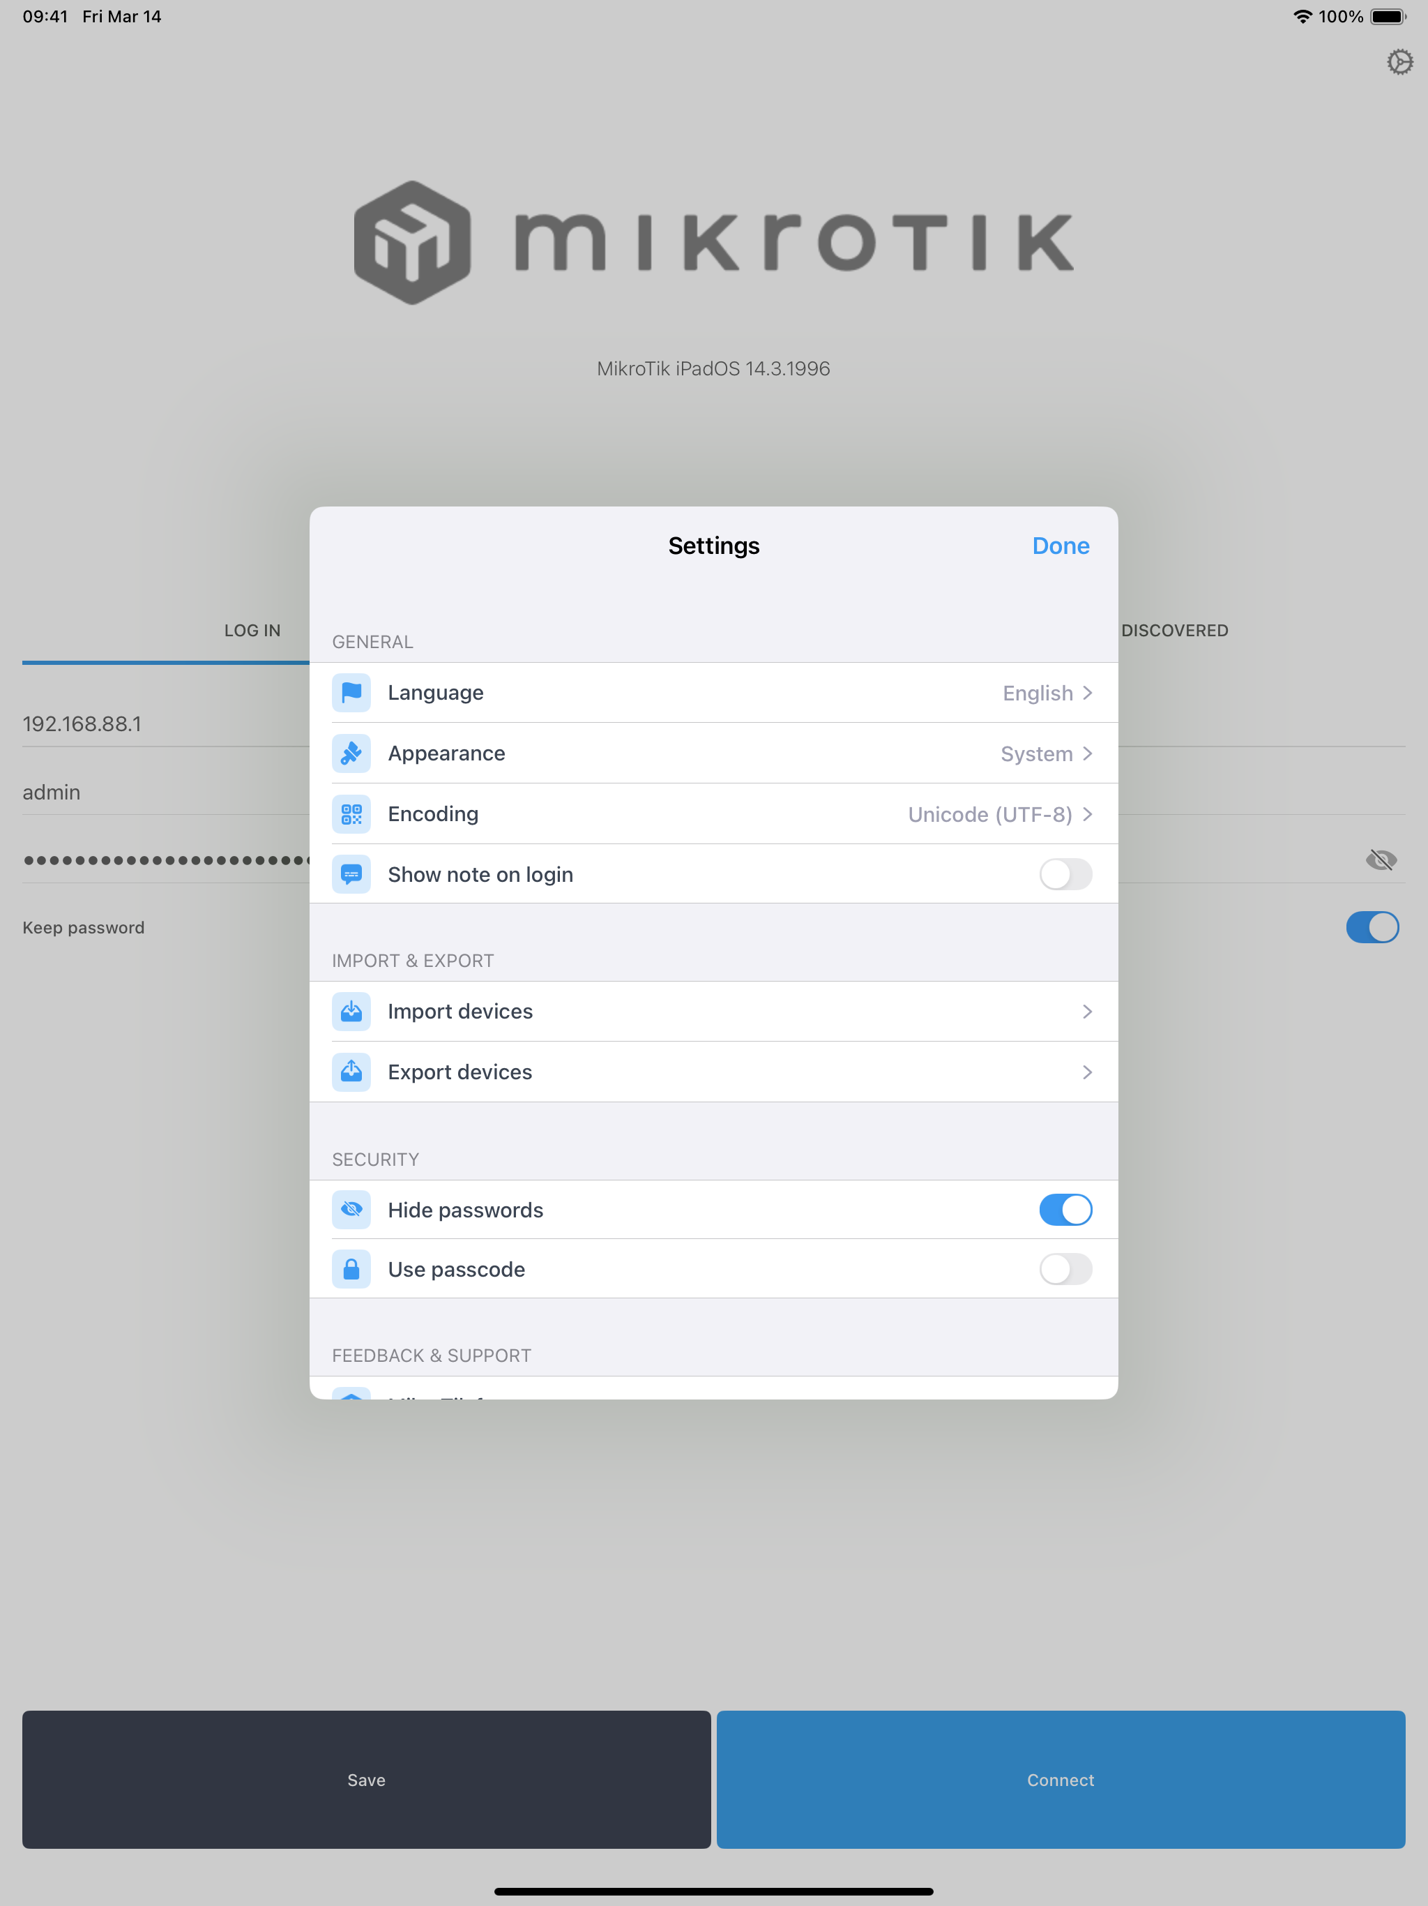This screenshot has height=1906, width=1428.
Task: Tap the English language value
Action: [x=1037, y=693]
